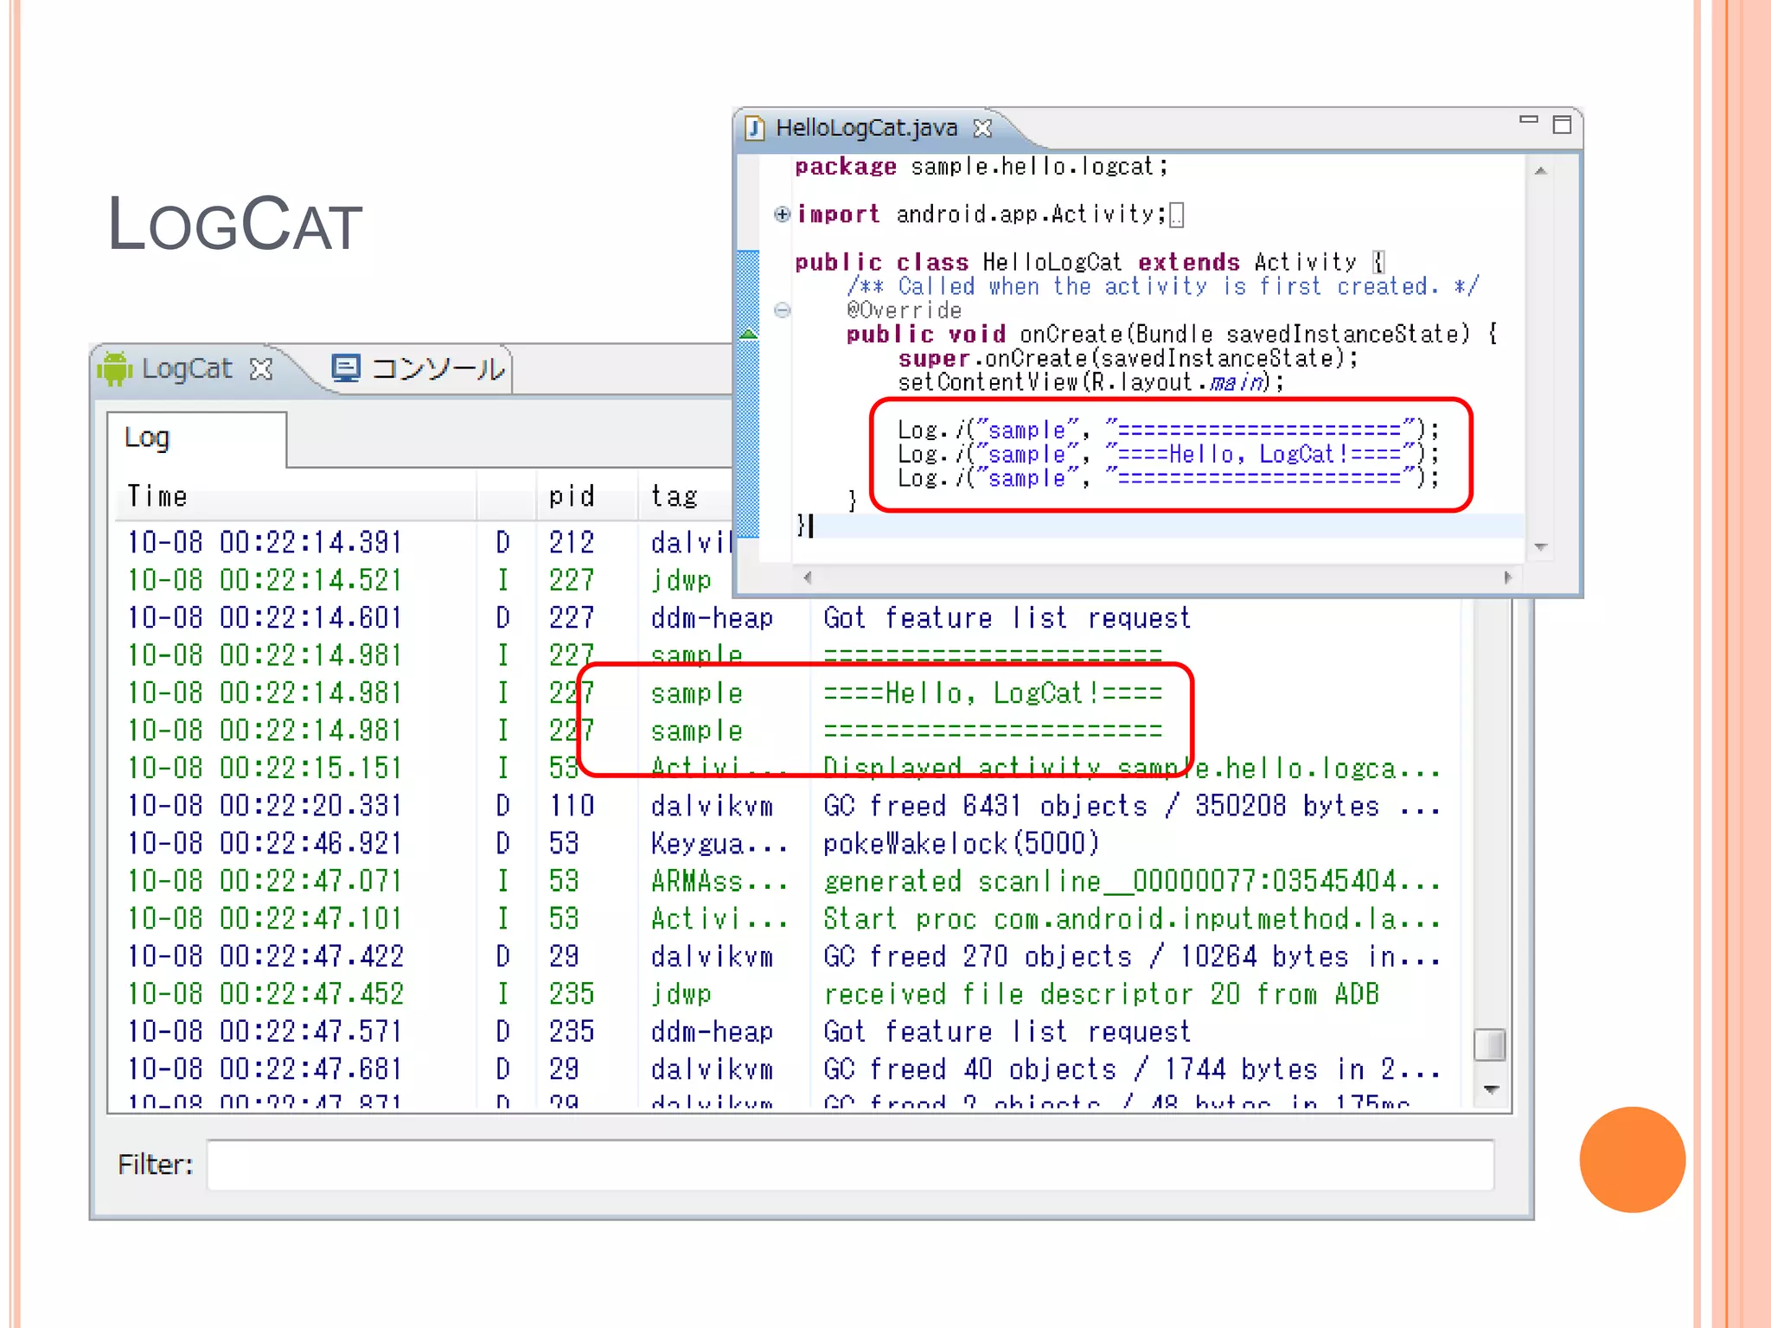The image size is (1771, 1328).
Task: Select log row at 00:22:14.391
Action: pos(424,543)
